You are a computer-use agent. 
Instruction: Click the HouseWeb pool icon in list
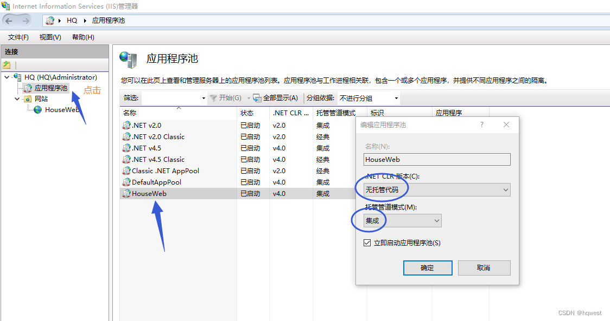point(126,193)
